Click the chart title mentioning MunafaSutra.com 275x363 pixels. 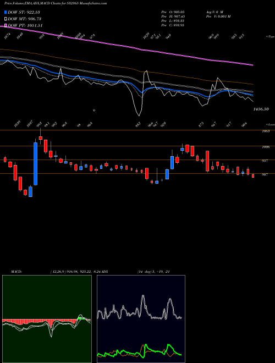click(x=56, y=3)
